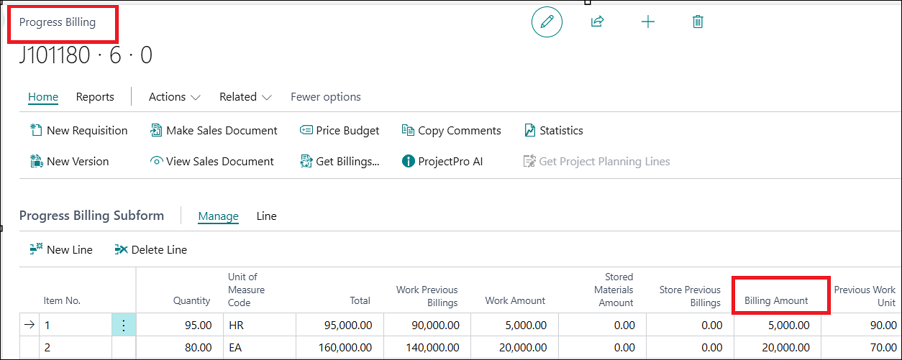Viewport: 902px width, 360px height.
Task: Switch to the Reports tab
Action: click(x=95, y=97)
